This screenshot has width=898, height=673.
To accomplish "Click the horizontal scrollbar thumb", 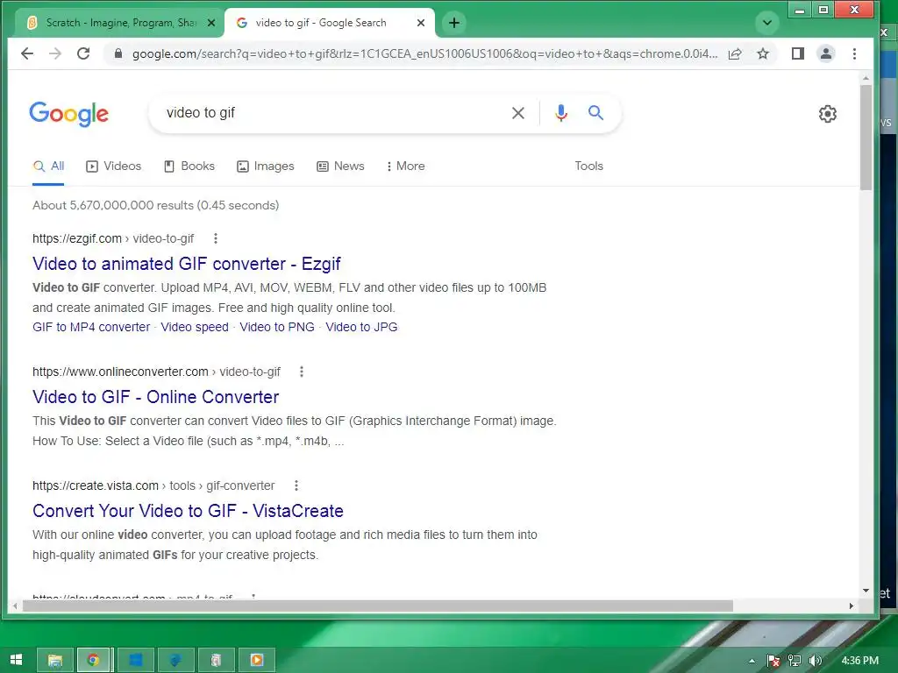I will click(377, 606).
